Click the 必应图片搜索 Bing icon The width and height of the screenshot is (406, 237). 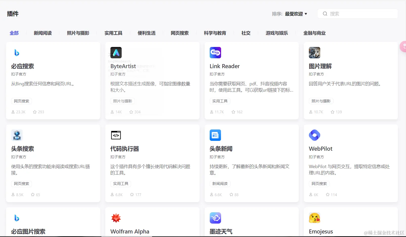(x=17, y=218)
